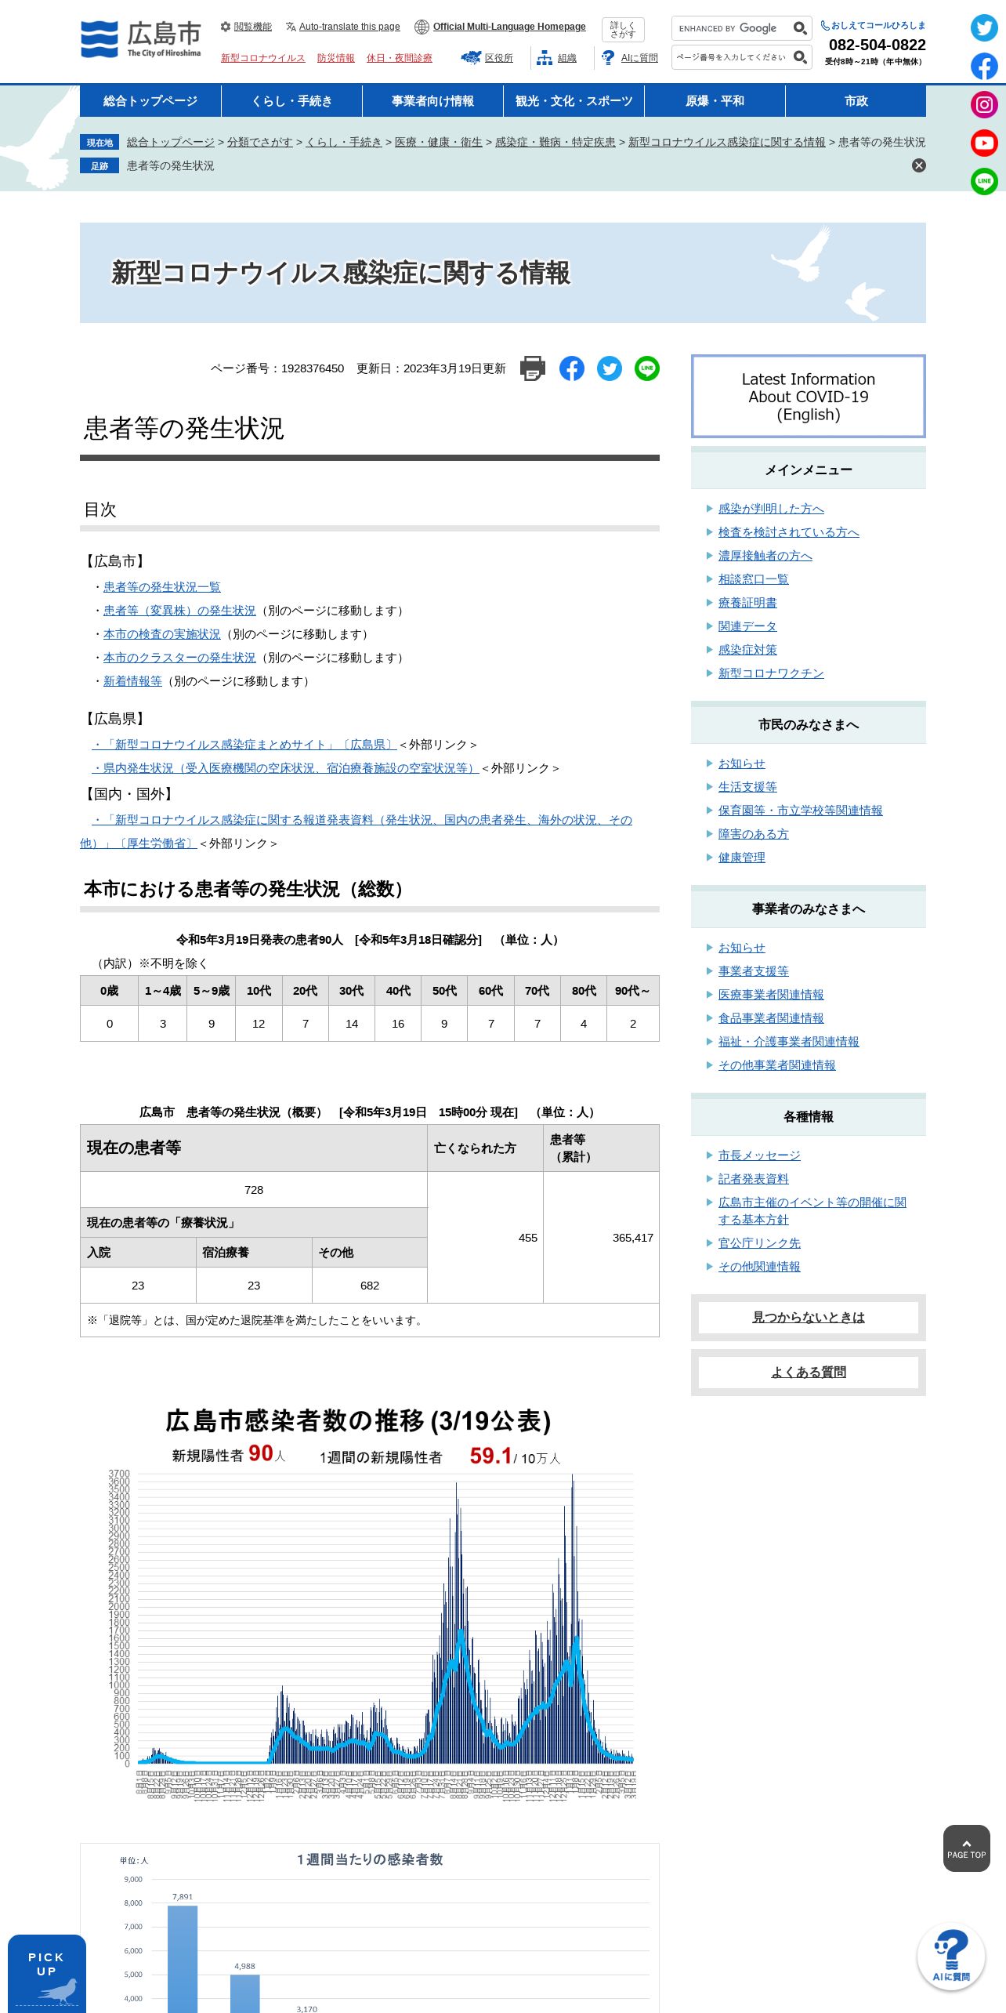The height and width of the screenshot is (2013, 1006).
Task: Open YouTube icon in right social bar
Action: [984, 143]
